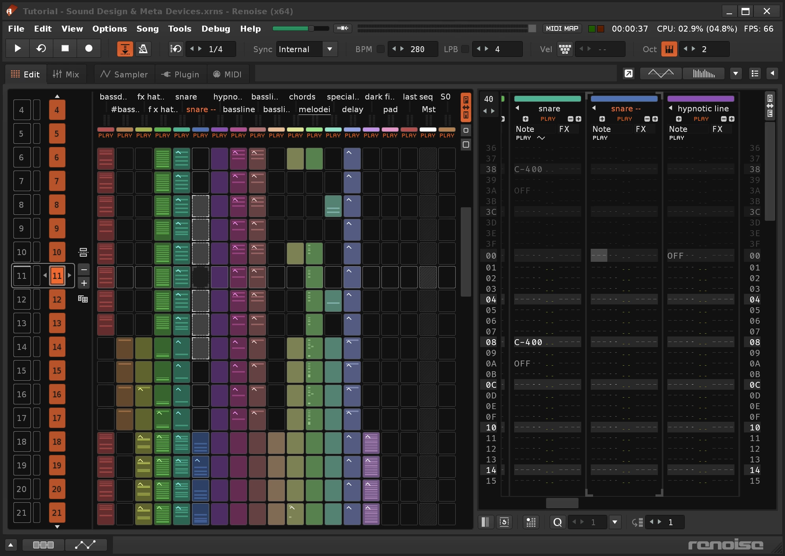Viewport: 785px width, 556px height.
Task: Expand dropdown next to quantize value
Action: click(614, 522)
